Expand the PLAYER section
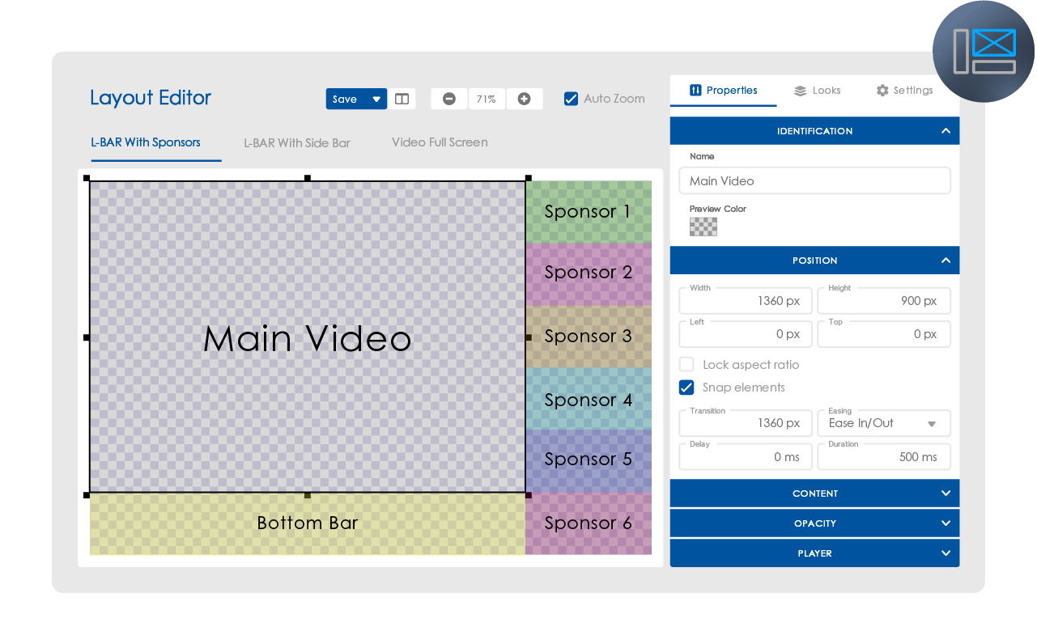The image size is (1037, 644). [x=814, y=553]
